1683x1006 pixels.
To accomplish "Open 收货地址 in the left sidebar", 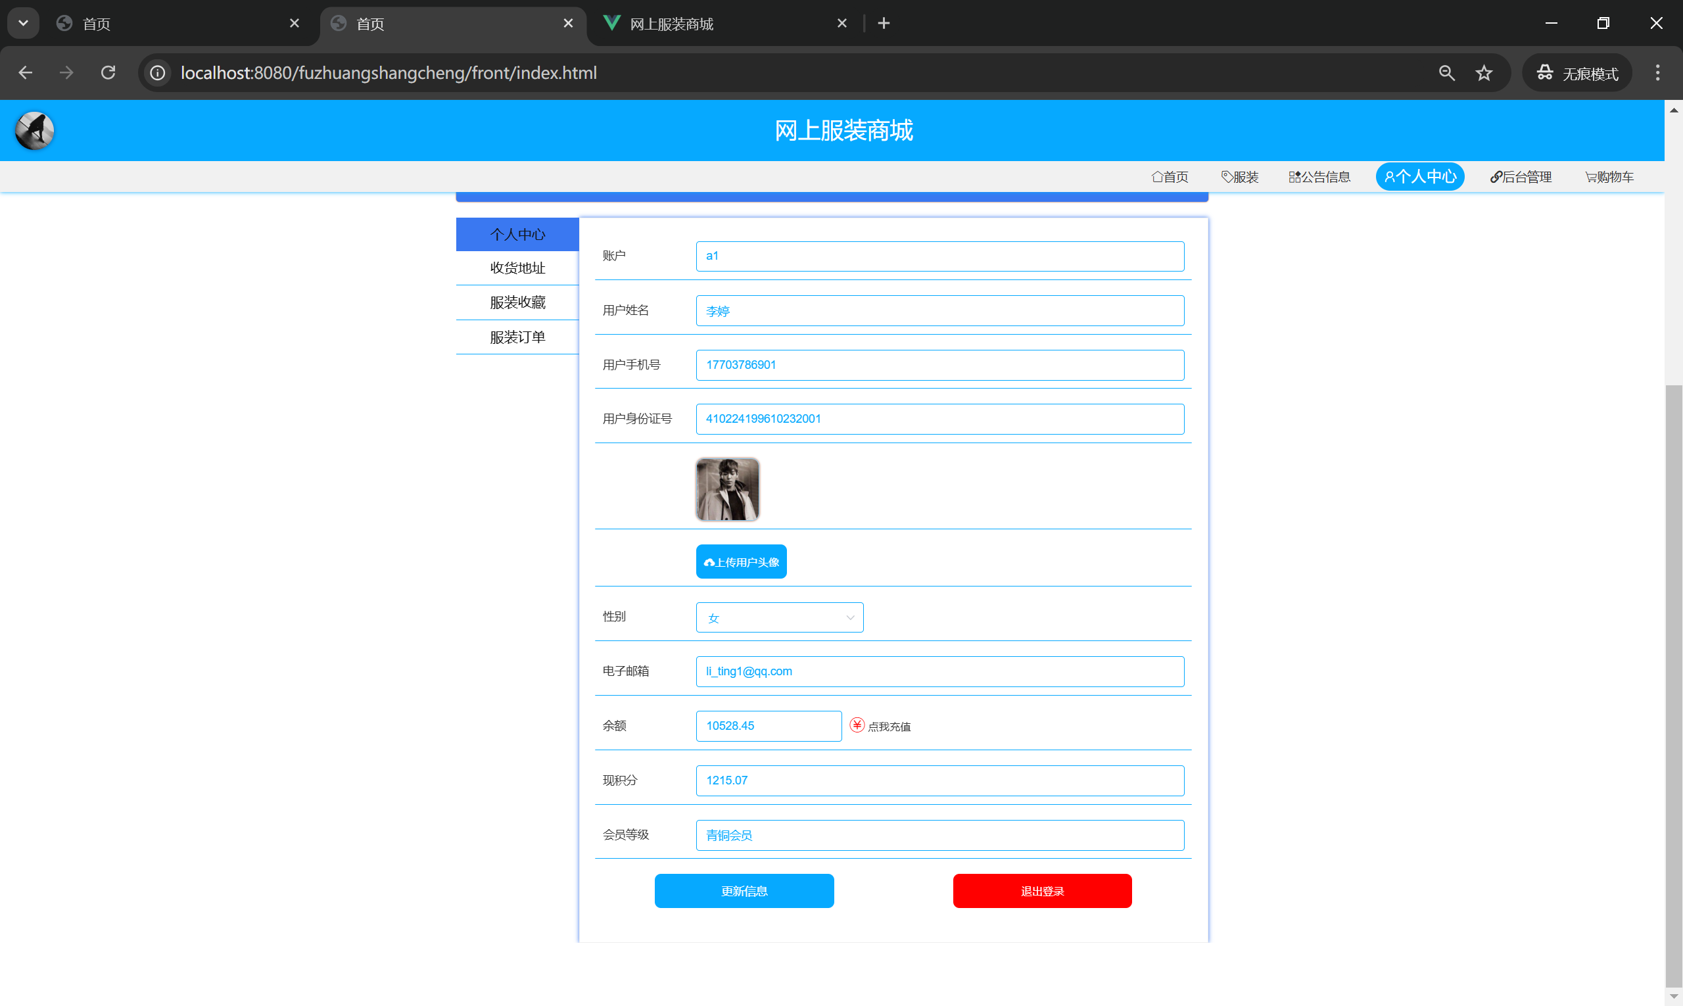I will [517, 268].
